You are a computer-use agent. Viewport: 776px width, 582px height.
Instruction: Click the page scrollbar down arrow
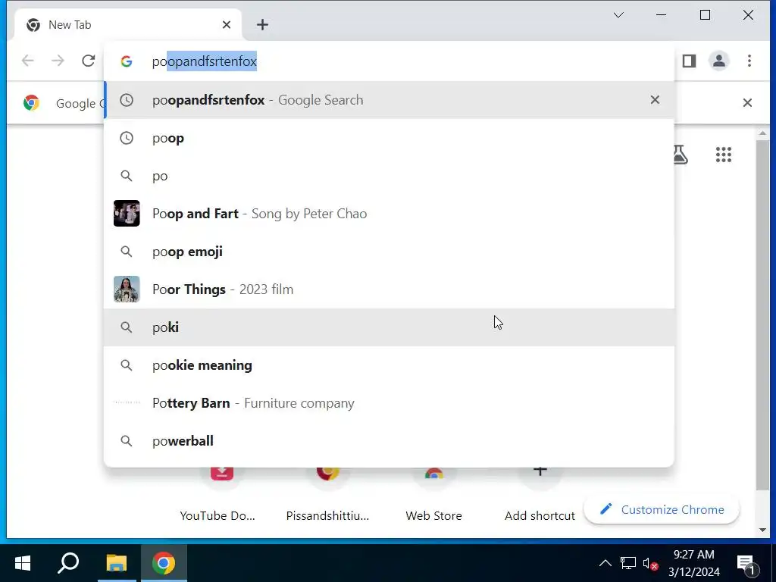coord(762,530)
